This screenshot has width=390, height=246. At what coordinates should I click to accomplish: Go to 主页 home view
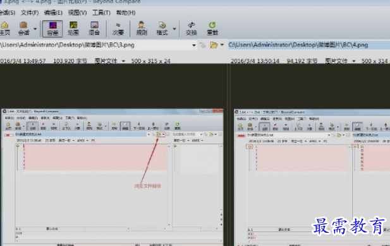[x=5, y=28]
